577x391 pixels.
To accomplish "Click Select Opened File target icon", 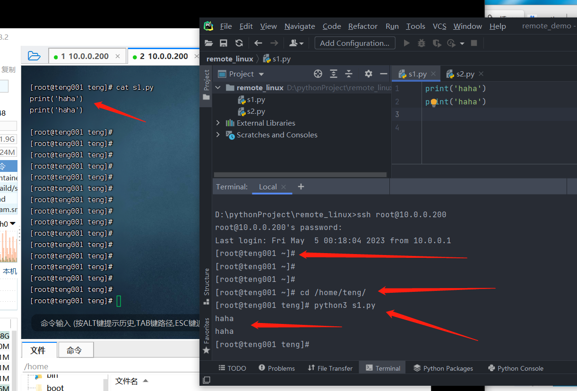I will [x=318, y=74].
